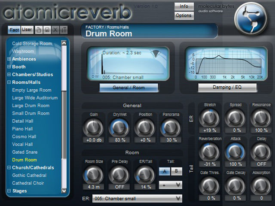Open the ER Chamber small dropdown
Image resolution: width=275 pixels, height=206 pixels.
click(137, 198)
